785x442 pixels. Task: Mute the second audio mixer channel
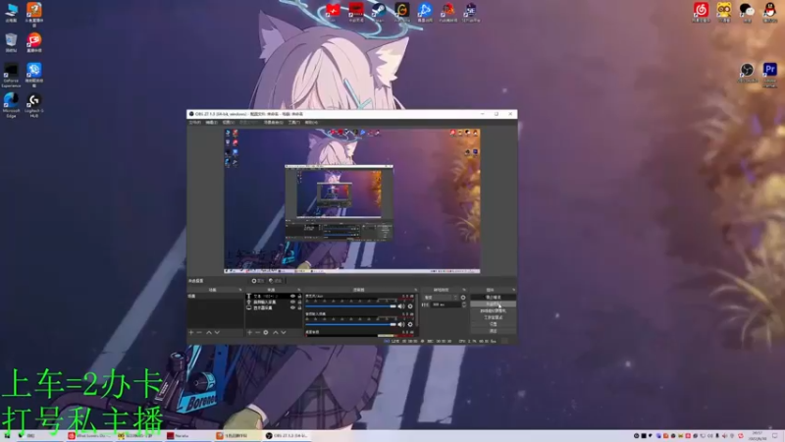401,325
